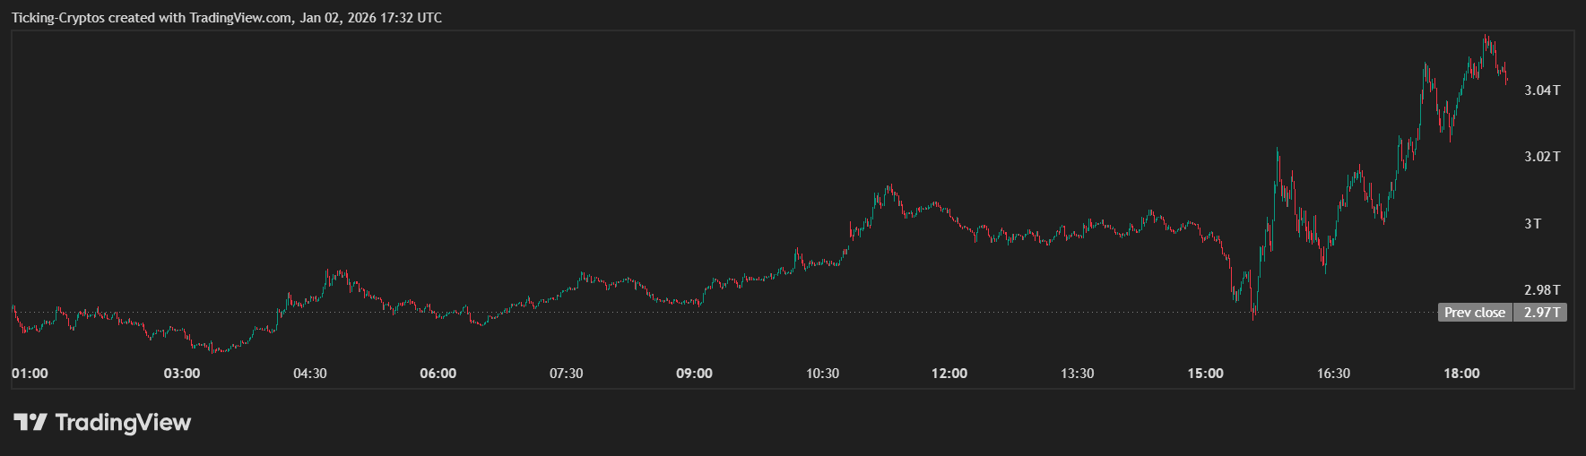The width and height of the screenshot is (1586, 456).
Task: Click the Ticking-Cryptos header caption
Action: pos(227,18)
